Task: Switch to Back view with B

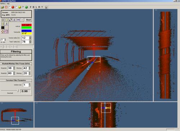Action: pos(33,7)
